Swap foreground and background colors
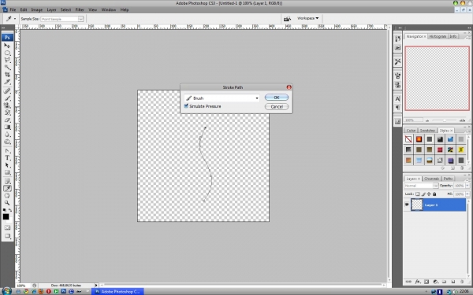 10,210
